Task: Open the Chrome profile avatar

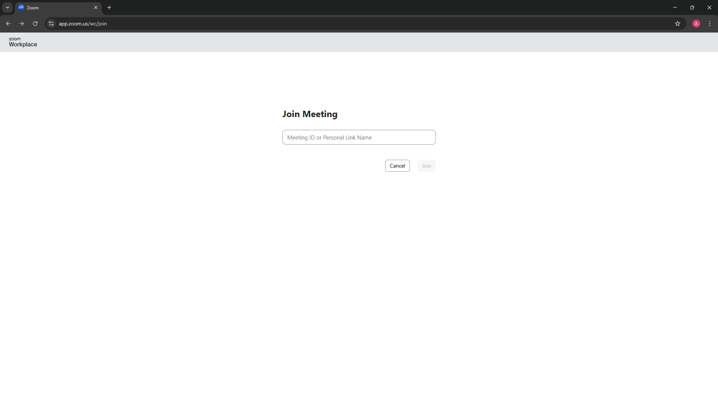Action: click(x=696, y=24)
